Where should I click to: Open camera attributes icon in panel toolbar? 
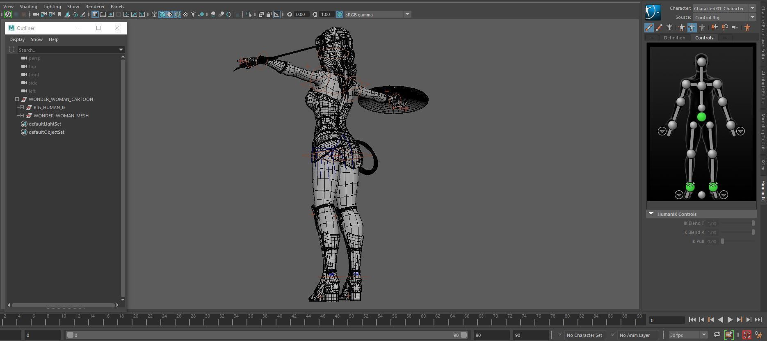(x=52, y=14)
